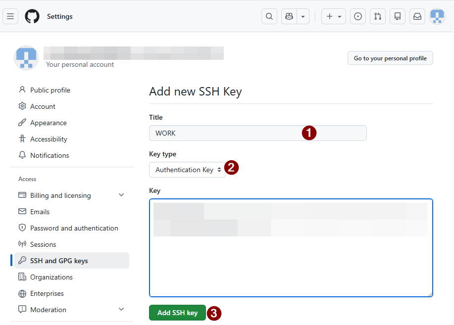Open the create new plus dropdown

tap(334, 16)
